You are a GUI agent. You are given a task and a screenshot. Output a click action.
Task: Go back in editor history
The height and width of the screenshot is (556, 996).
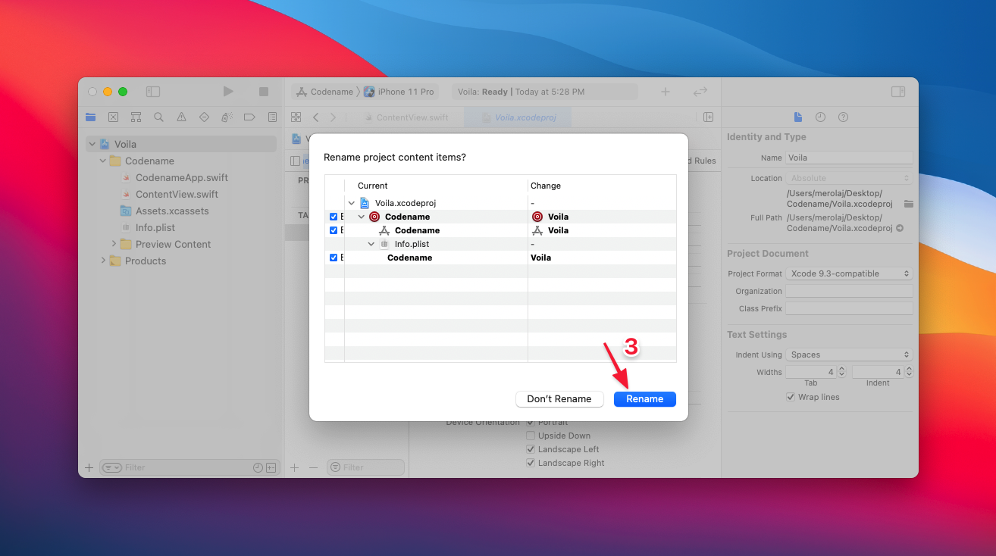coord(315,117)
